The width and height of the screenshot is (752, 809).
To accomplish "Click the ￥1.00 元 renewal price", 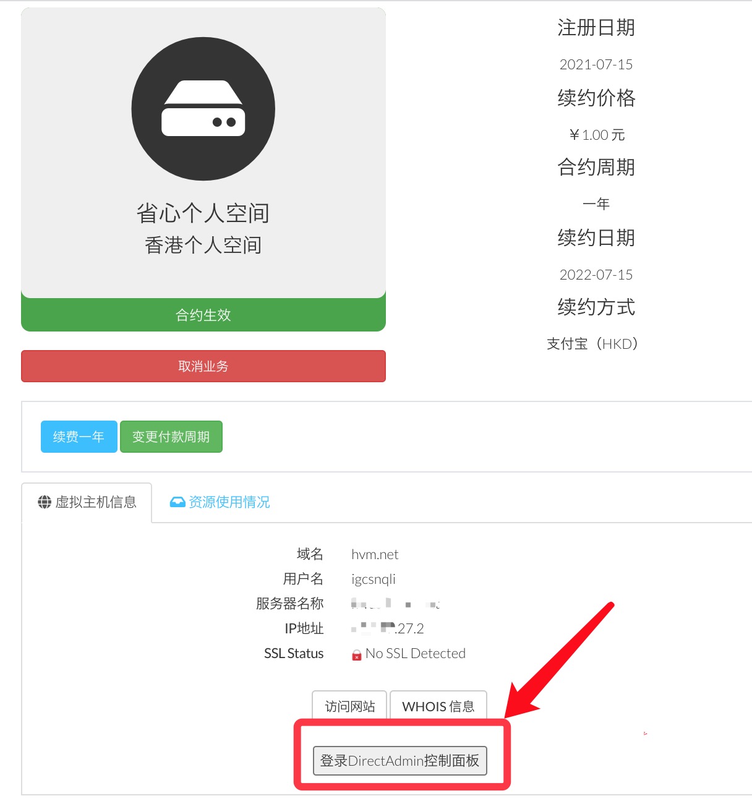I will click(x=597, y=135).
